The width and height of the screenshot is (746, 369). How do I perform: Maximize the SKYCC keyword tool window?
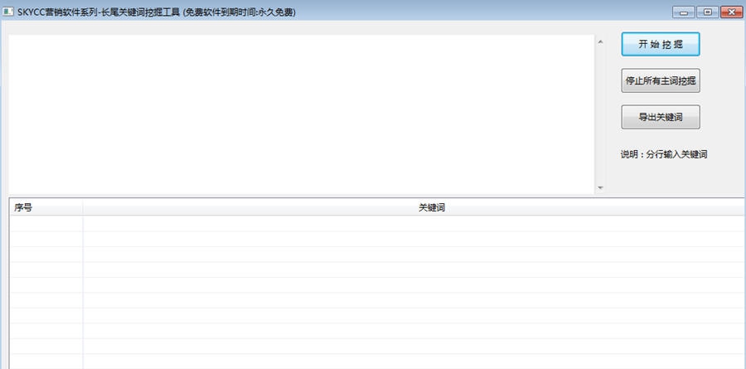pos(708,12)
